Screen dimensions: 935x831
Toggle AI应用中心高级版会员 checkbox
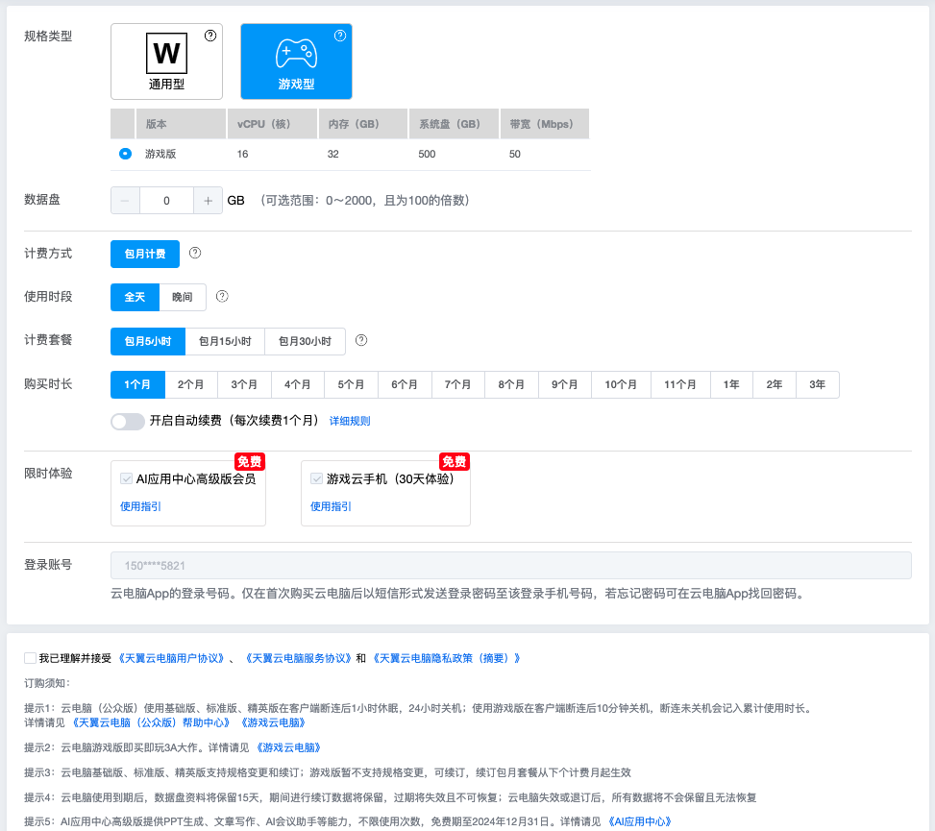coord(127,478)
